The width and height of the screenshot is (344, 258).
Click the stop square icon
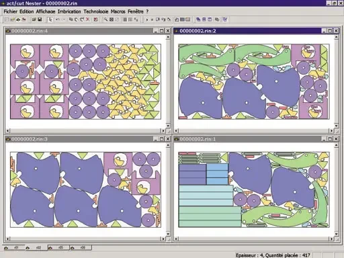152,19
